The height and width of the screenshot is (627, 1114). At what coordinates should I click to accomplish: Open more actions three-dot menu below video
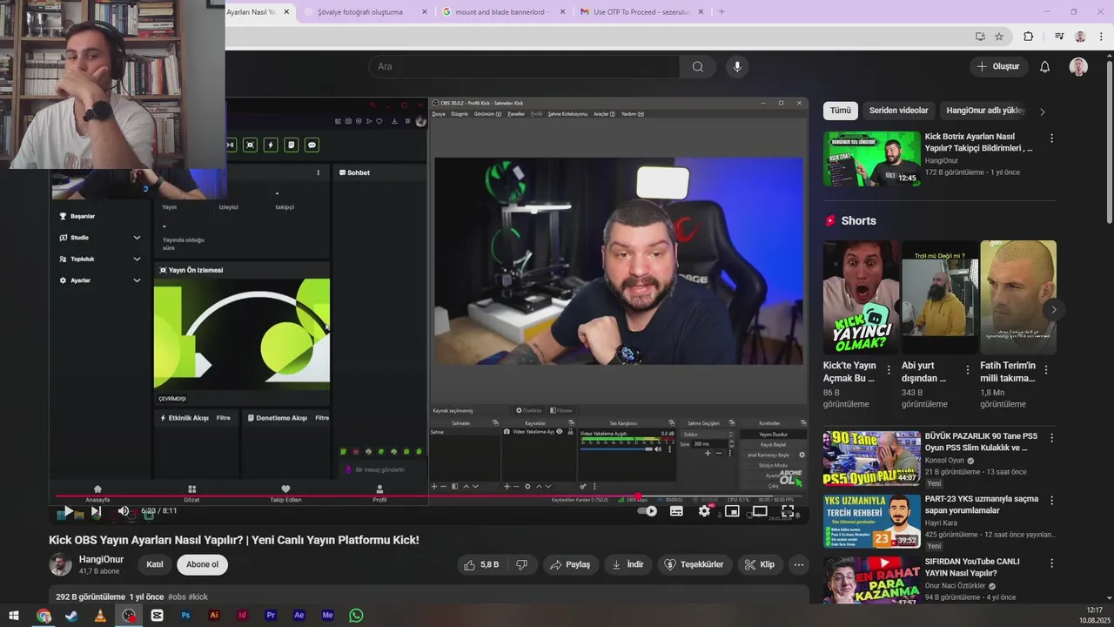coord(798,564)
